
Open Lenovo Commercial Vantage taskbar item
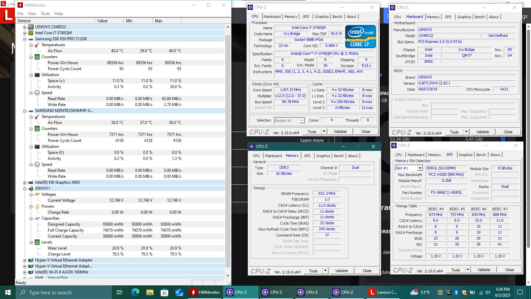(x=384, y=292)
